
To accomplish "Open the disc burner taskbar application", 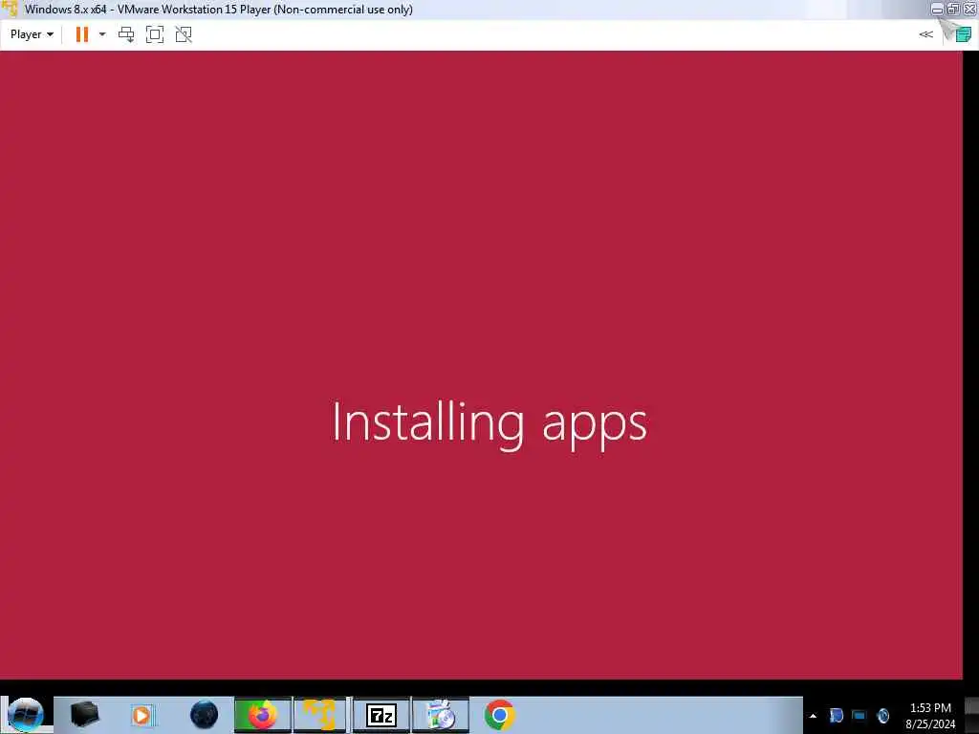I will [440, 715].
